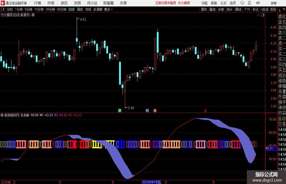
Task: Click the 返回 button
Action: pyautogui.click(x=273, y=9)
